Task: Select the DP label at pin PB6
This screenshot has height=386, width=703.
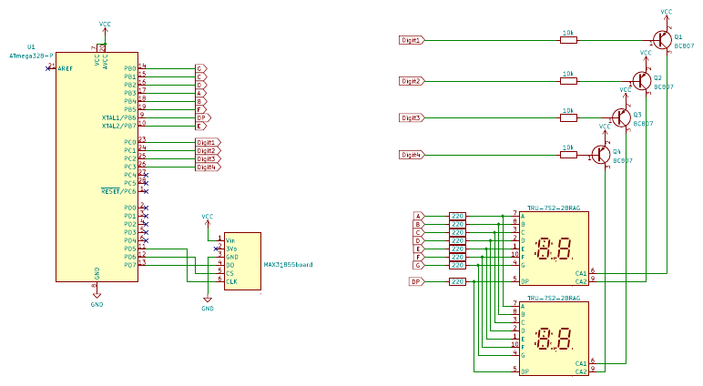Action: (x=202, y=117)
